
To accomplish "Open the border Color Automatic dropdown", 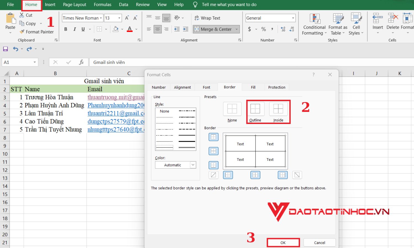I will (193, 165).
